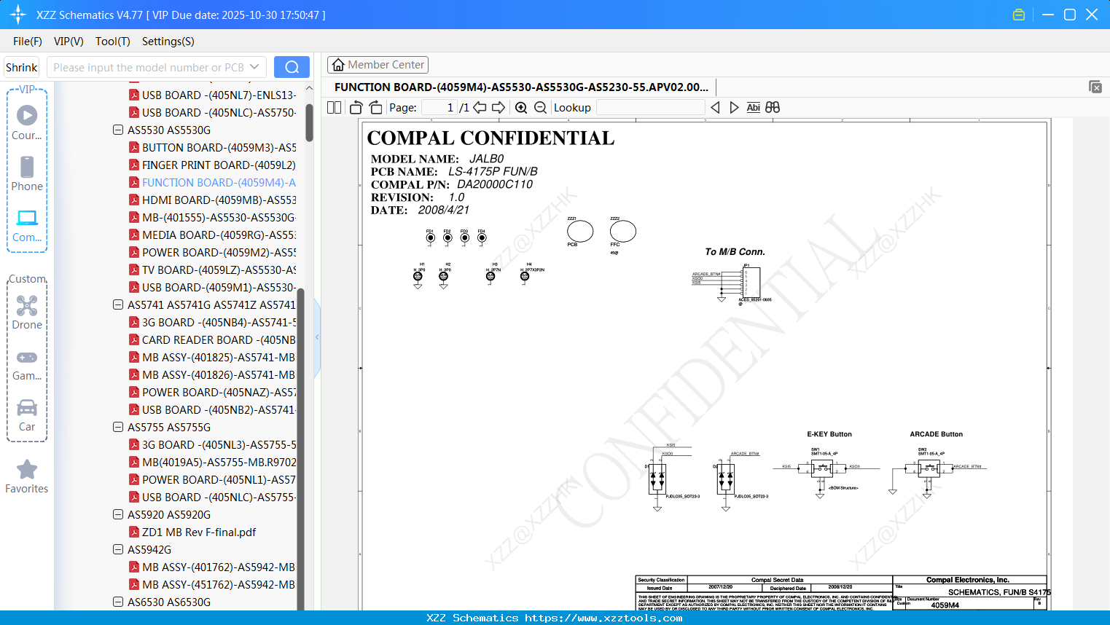Click the file tree vertical scrollbar
The height and width of the screenshot is (625, 1110).
(309, 122)
